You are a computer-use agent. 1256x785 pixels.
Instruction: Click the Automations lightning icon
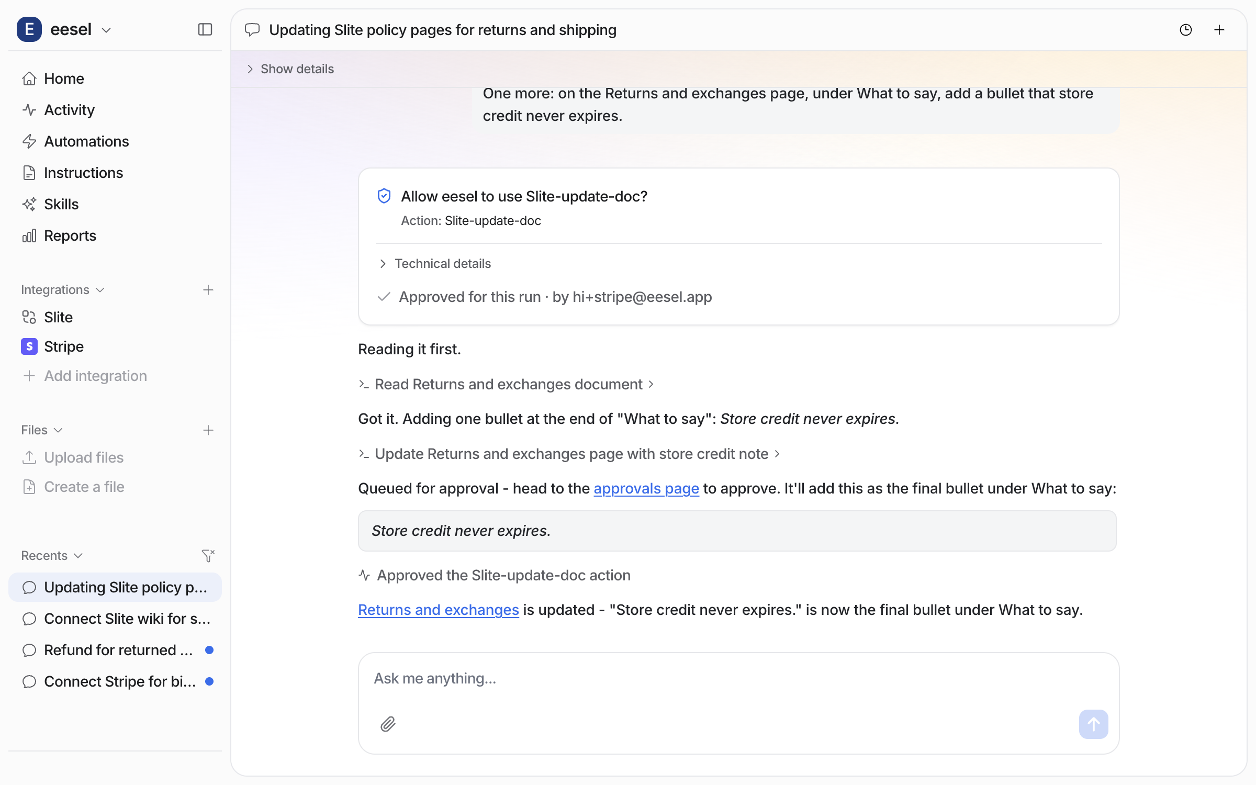coord(29,141)
